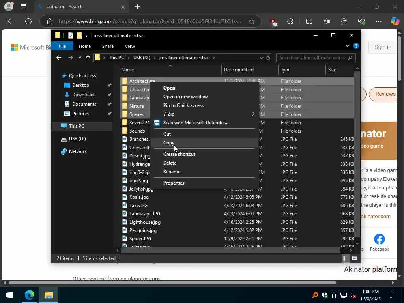Sort by the Name column header
Image resolution: width=404 pixels, height=303 pixels.
click(x=127, y=70)
